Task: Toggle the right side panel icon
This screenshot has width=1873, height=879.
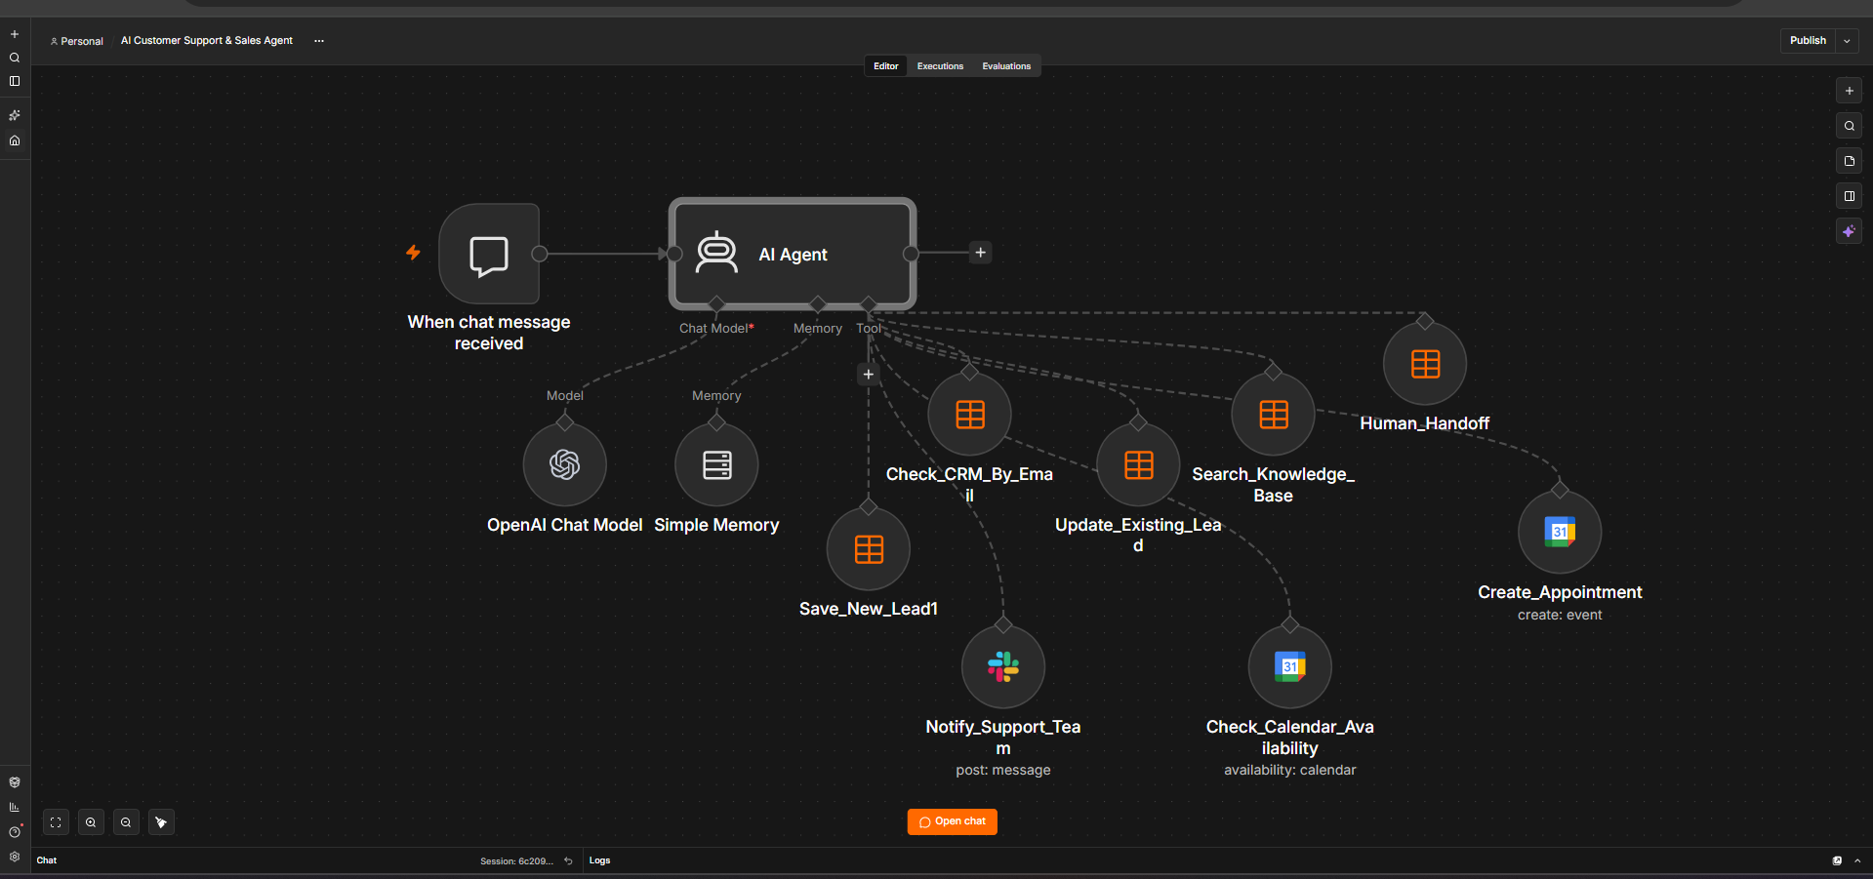Action: (1849, 196)
